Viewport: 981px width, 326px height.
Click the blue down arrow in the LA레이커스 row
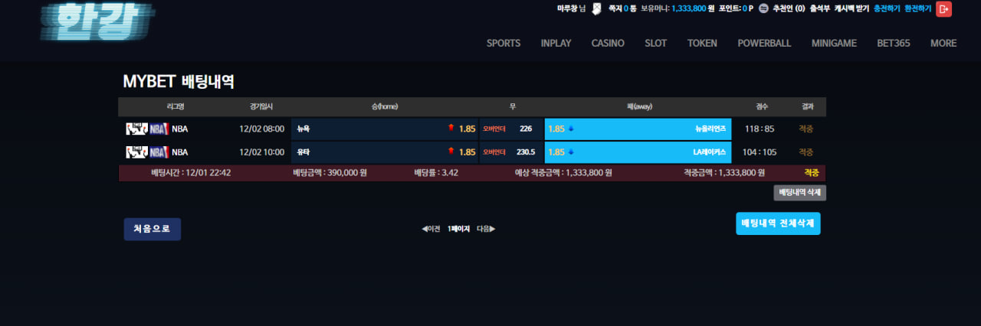click(571, 152)
